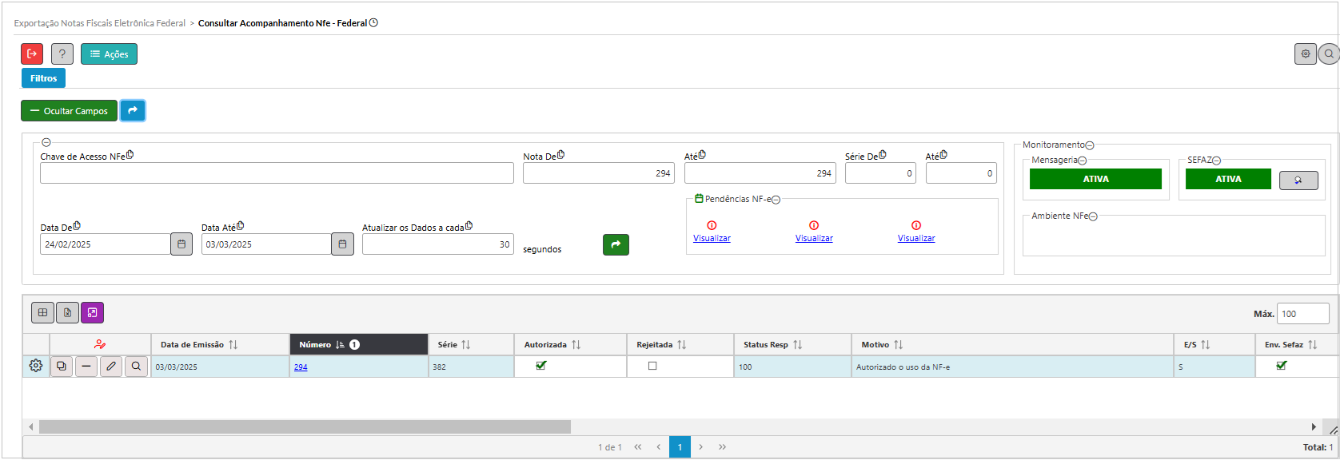Select the Filtros tab

(x=43, y=78)
